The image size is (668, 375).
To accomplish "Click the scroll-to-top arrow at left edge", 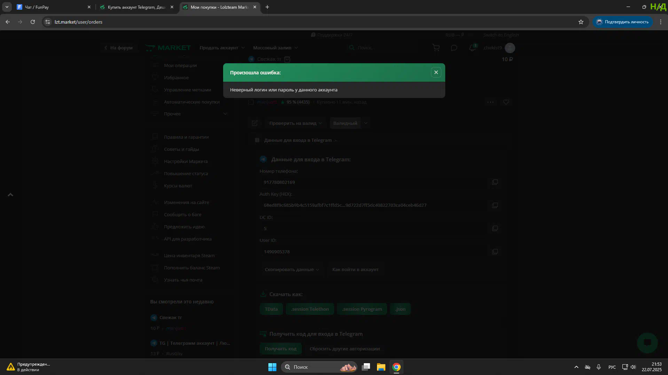I will point(10,195).
